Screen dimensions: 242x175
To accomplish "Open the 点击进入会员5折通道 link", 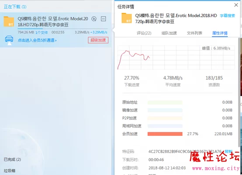I will pyautogui.click(x=37, y=40).
